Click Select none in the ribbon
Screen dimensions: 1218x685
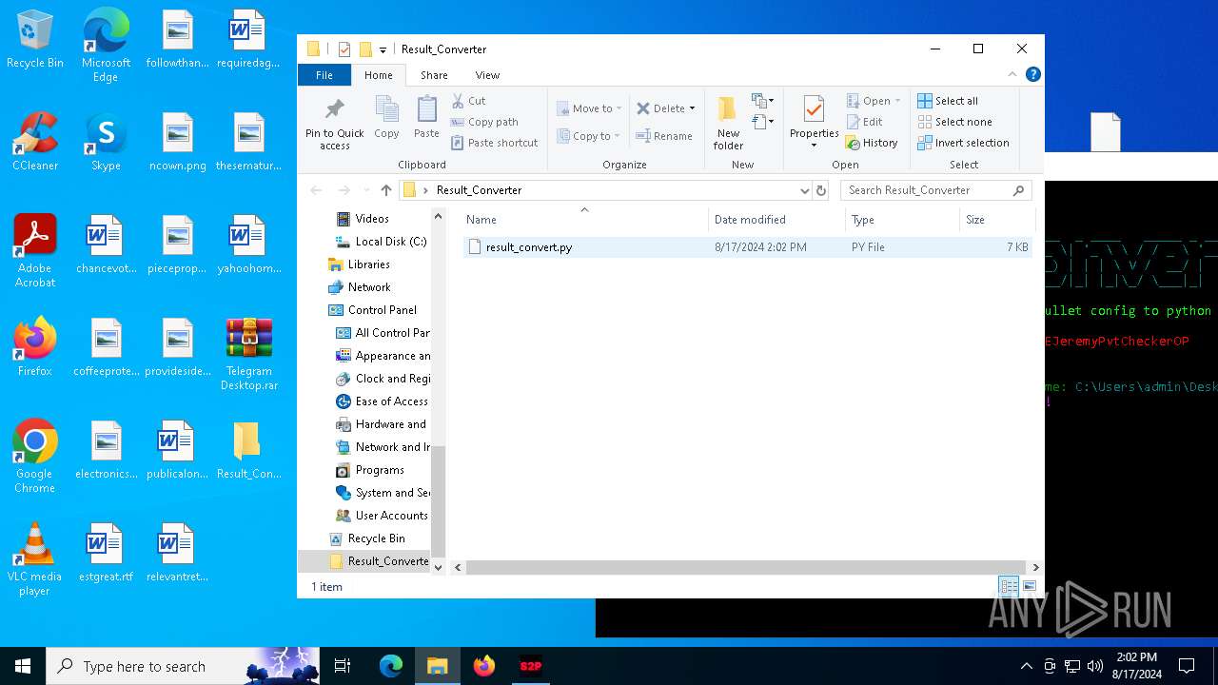point(954,122)
